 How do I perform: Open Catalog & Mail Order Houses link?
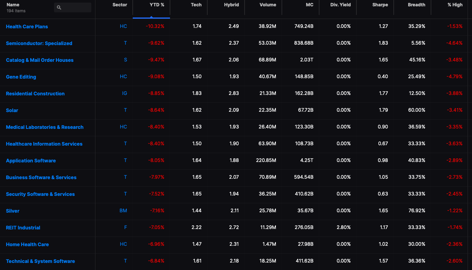pos(40,60)
